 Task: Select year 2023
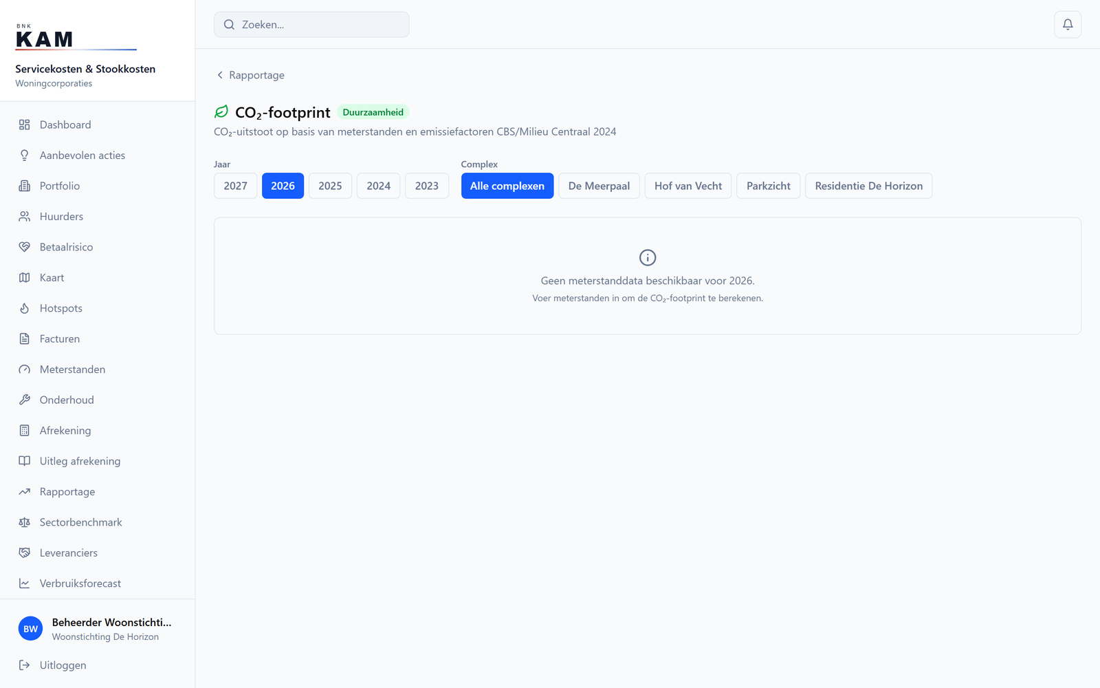tap(427, 186)
